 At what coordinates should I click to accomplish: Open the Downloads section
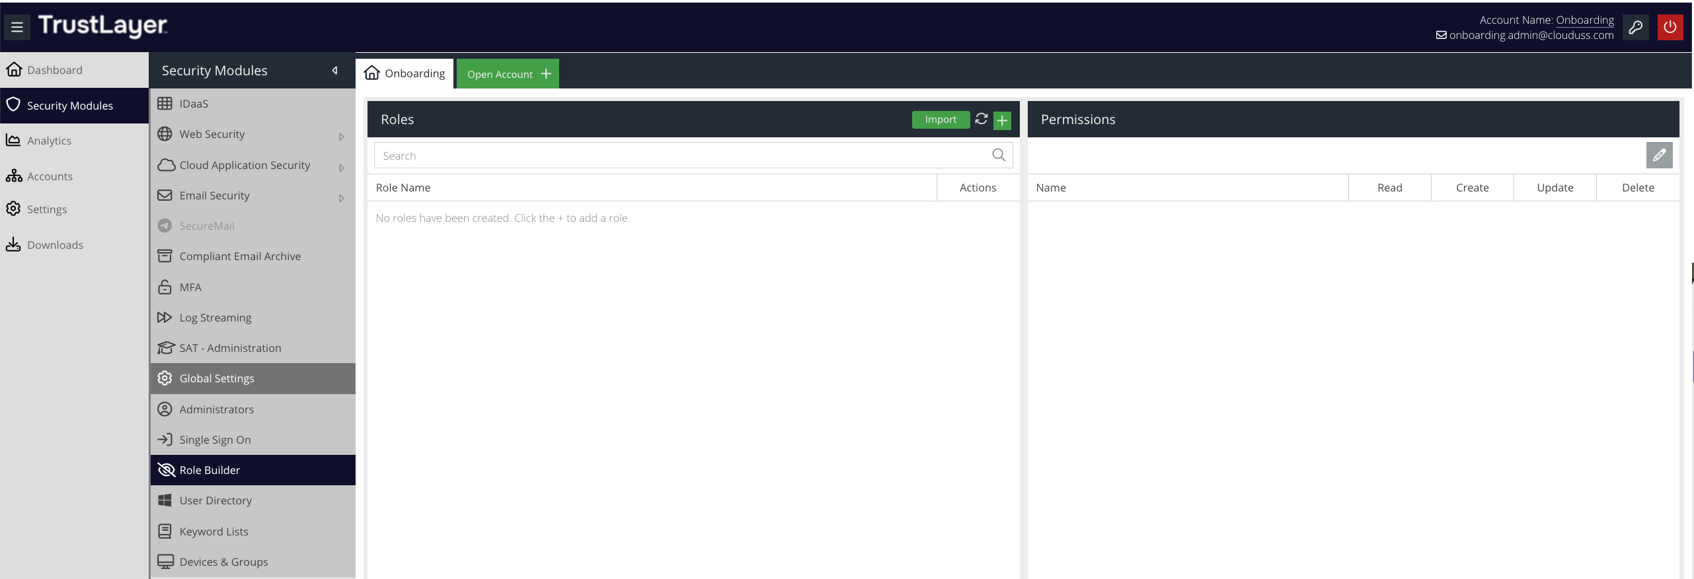[x=74, y=245]
